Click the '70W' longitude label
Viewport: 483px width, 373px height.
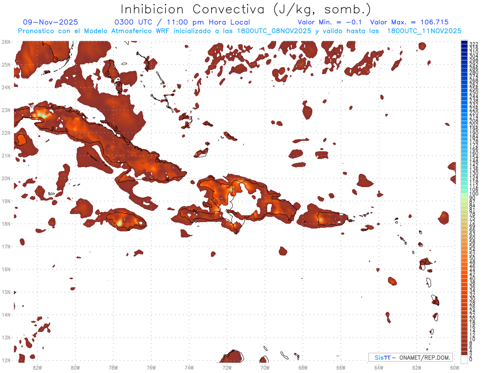tap(265, 367)
